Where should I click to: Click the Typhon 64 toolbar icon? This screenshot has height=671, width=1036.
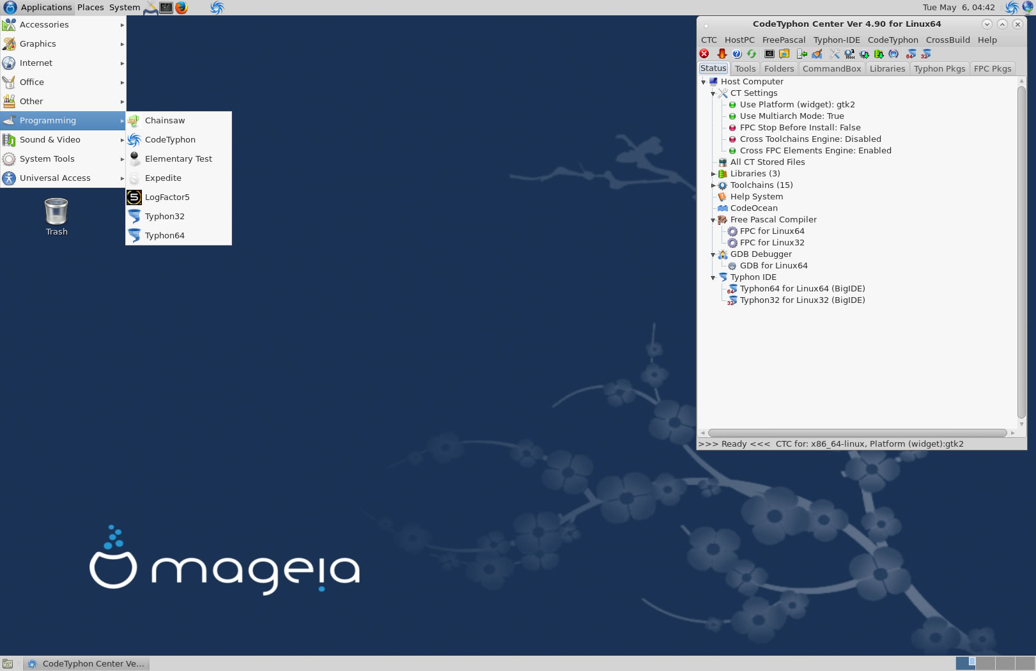911,54
